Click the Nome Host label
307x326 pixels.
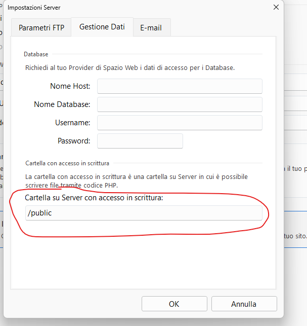70,86
